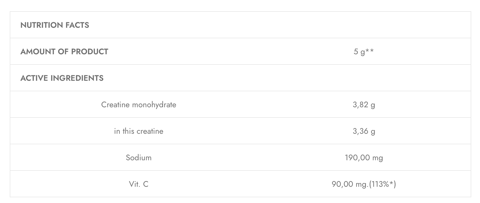Select the 90,00 mg.(113%*) value
480x203 pixels.
(364, 184)
